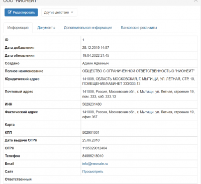The image size is (201, 184).
Task: Open the Дополнительная информация tab
Action: point(88,28)
